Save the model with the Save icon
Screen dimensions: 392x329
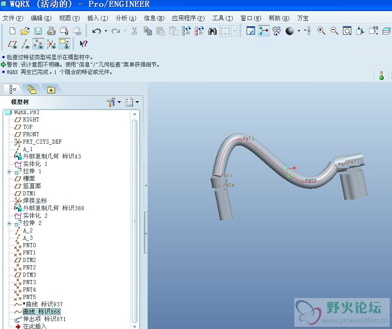38,31
